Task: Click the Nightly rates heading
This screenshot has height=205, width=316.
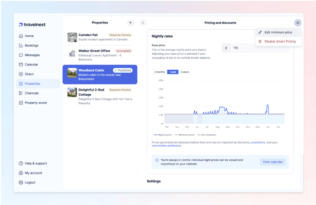Action: [x=162, y=36]
